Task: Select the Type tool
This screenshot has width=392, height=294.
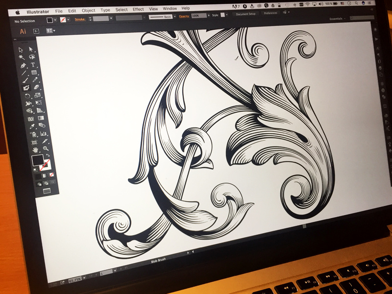Action: [x=32, y=66]
